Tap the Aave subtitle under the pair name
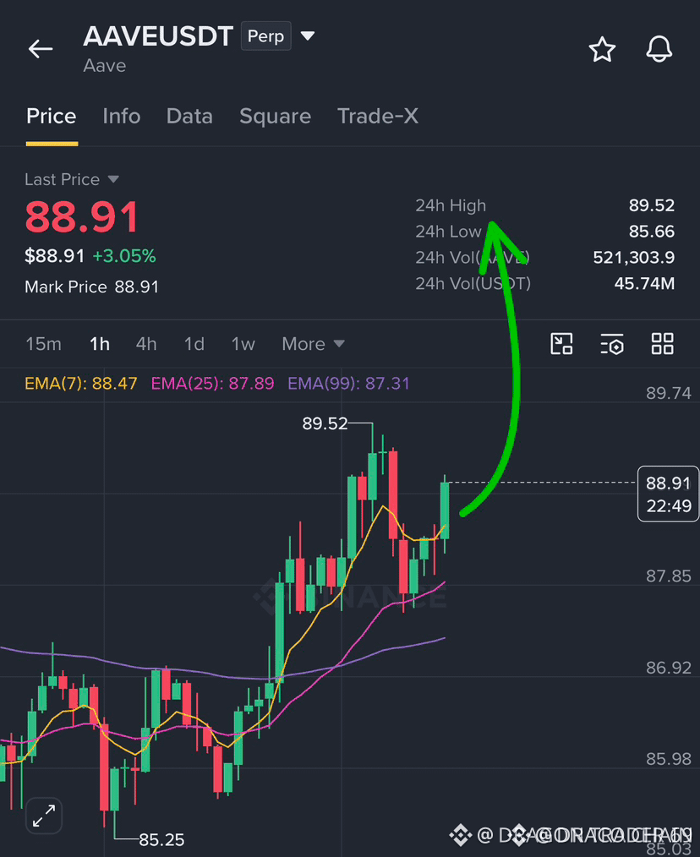Screen dimensions: 700x857 click(105, 66)
